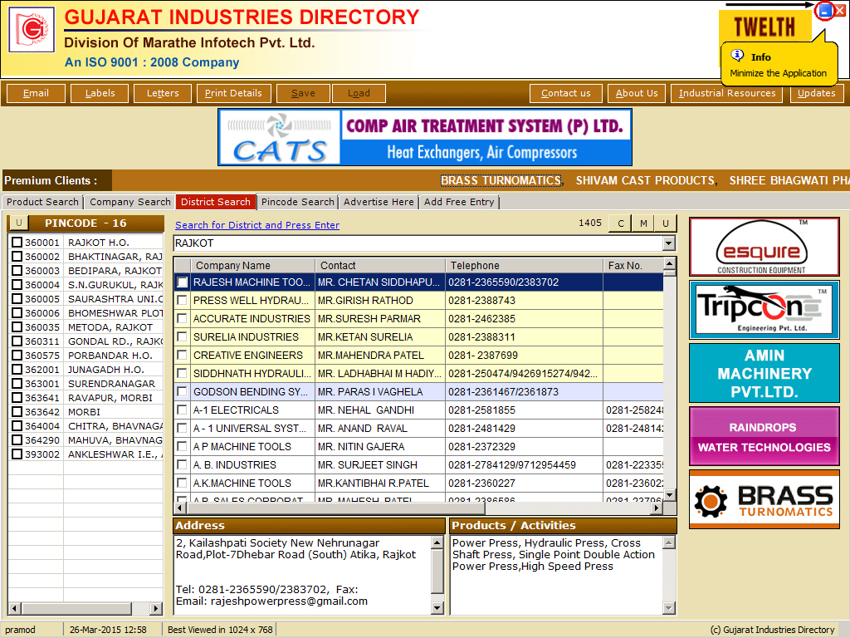Click the Letters button
This screenshot has height=638, width=850.
pos(163,93)
